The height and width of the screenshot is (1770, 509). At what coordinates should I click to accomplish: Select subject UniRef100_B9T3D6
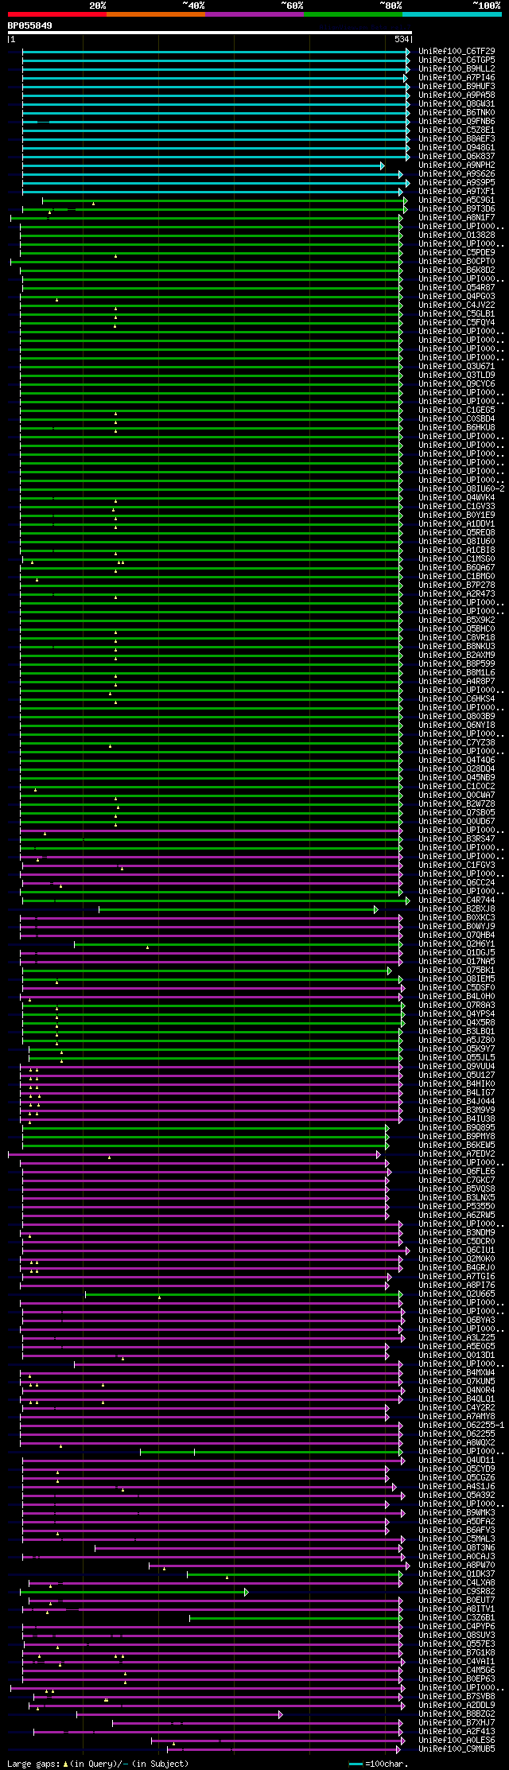tap(457, 209)
